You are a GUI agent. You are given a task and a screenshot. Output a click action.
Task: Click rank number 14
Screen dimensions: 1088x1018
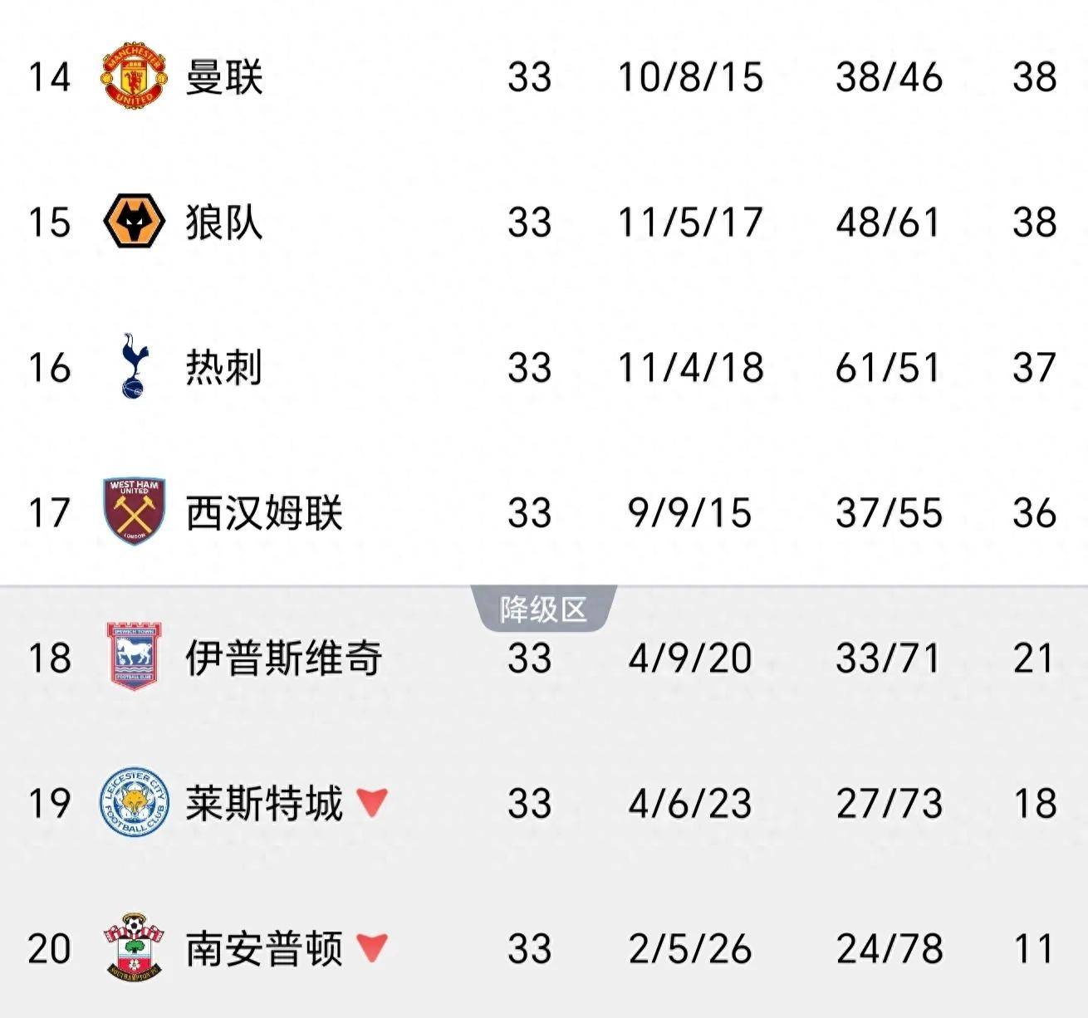49,77
